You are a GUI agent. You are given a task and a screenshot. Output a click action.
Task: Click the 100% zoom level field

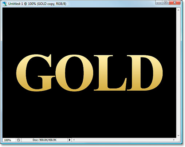(9, 140)
